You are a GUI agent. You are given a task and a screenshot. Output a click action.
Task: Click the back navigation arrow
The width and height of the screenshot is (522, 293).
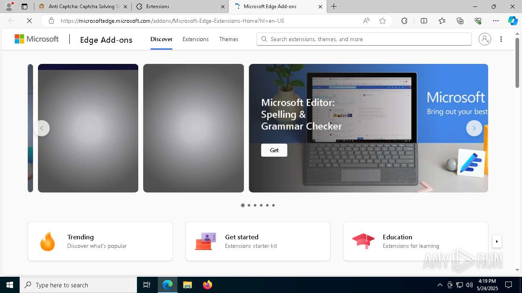coord(11,21)
